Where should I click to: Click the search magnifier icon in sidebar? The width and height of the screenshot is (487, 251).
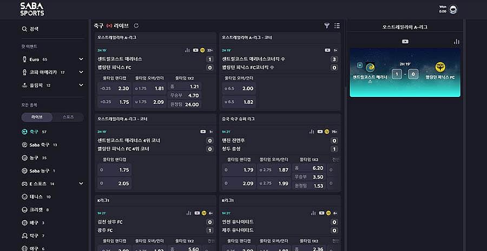pos(24,29)
